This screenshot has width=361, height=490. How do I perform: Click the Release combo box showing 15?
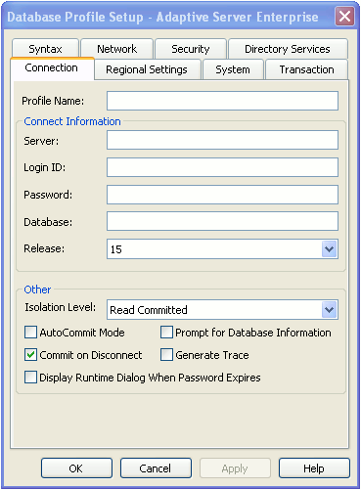click(222, 249)
